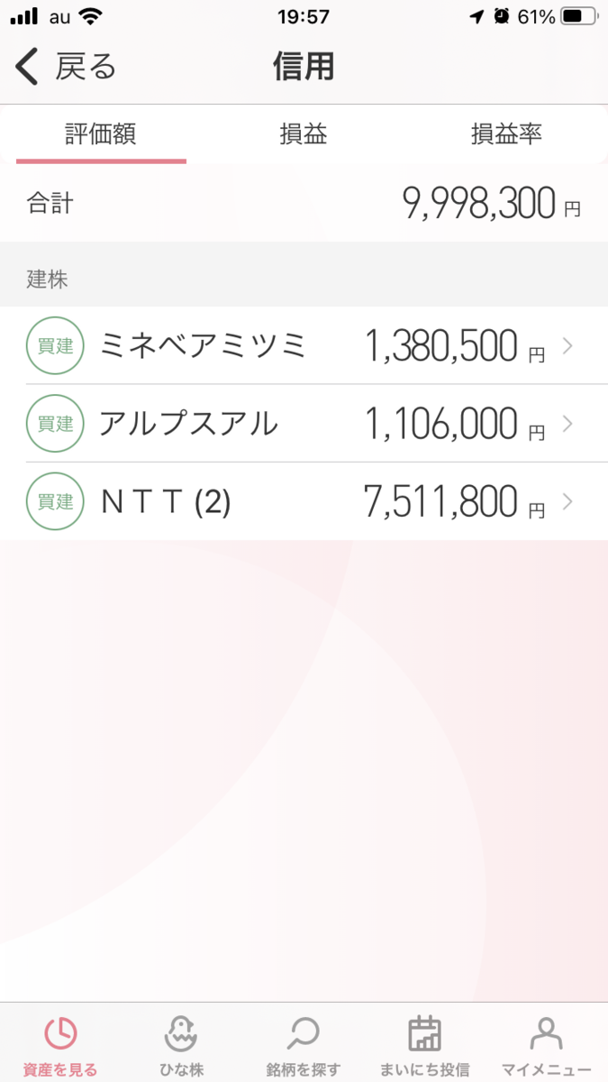Switch to the 損益率 tab
This screenshot has width=608, height=1082.
(506, 135)
